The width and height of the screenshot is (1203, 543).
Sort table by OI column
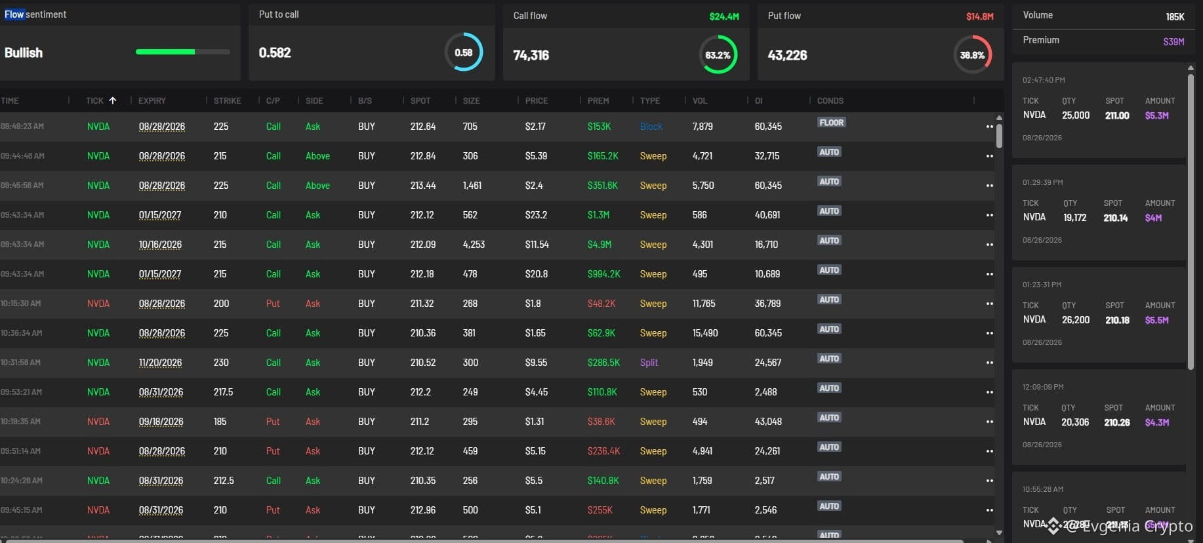click(758, 100)
